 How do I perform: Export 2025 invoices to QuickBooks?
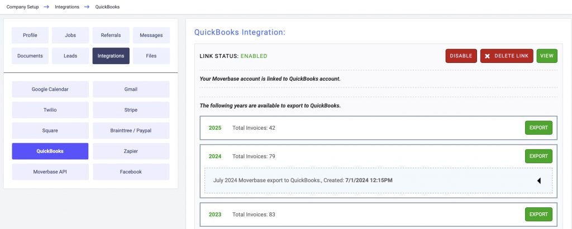pos(538,128)
